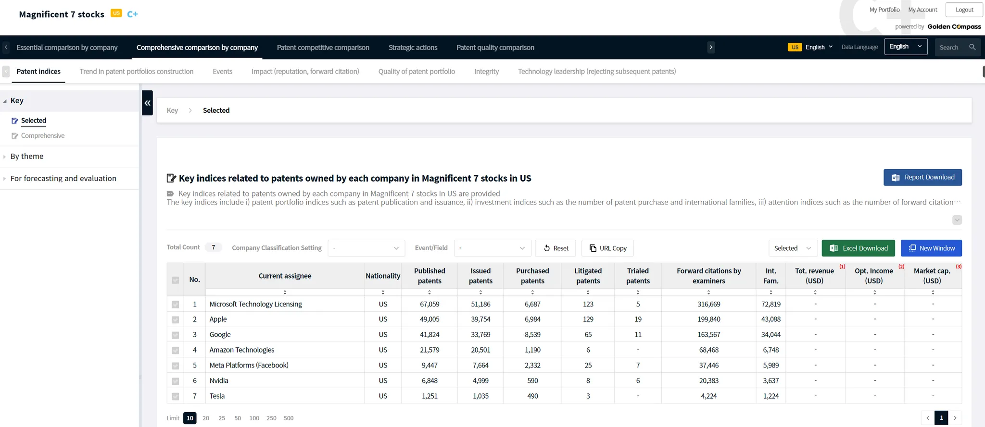The width and height of the screenshot is (985, 427).
Task: Open Patent competitive comparison tab
Action: pyautogui.click(x=323, y=47)
